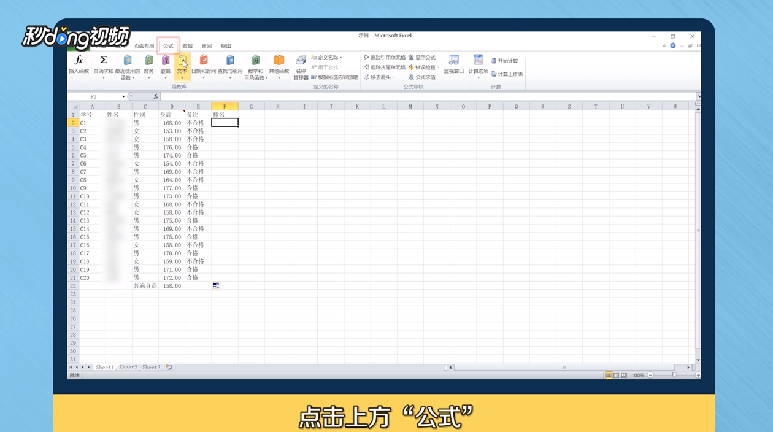Expand the Name Box dropdown arrow
Screen dimensions: 773x432
point(123,96)
